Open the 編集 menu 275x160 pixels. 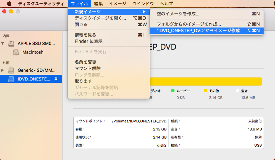pos(98,3)
